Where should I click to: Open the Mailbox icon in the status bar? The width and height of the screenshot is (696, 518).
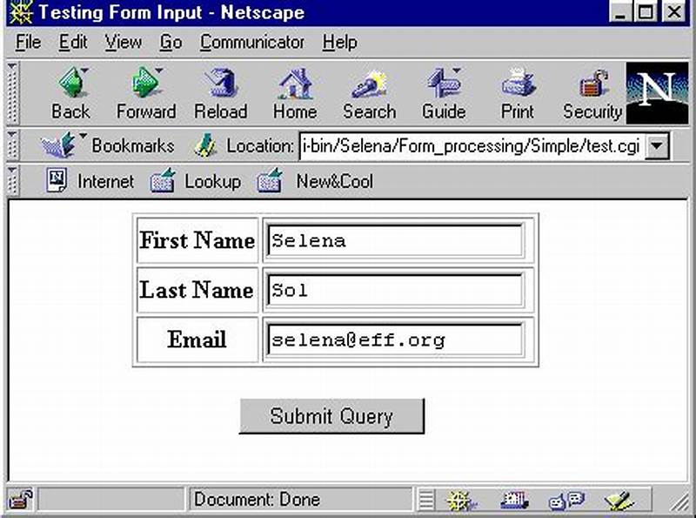pyautogui.click(x=513, y=499)
